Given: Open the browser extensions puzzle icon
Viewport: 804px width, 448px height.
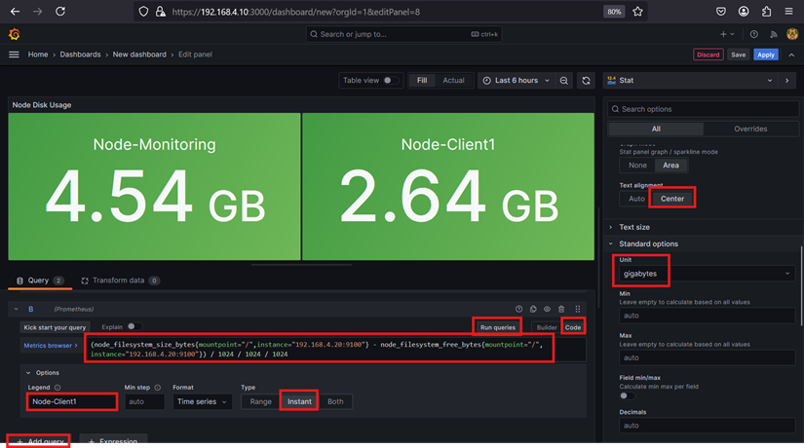Looking at the screenshot, I should 767,12.
